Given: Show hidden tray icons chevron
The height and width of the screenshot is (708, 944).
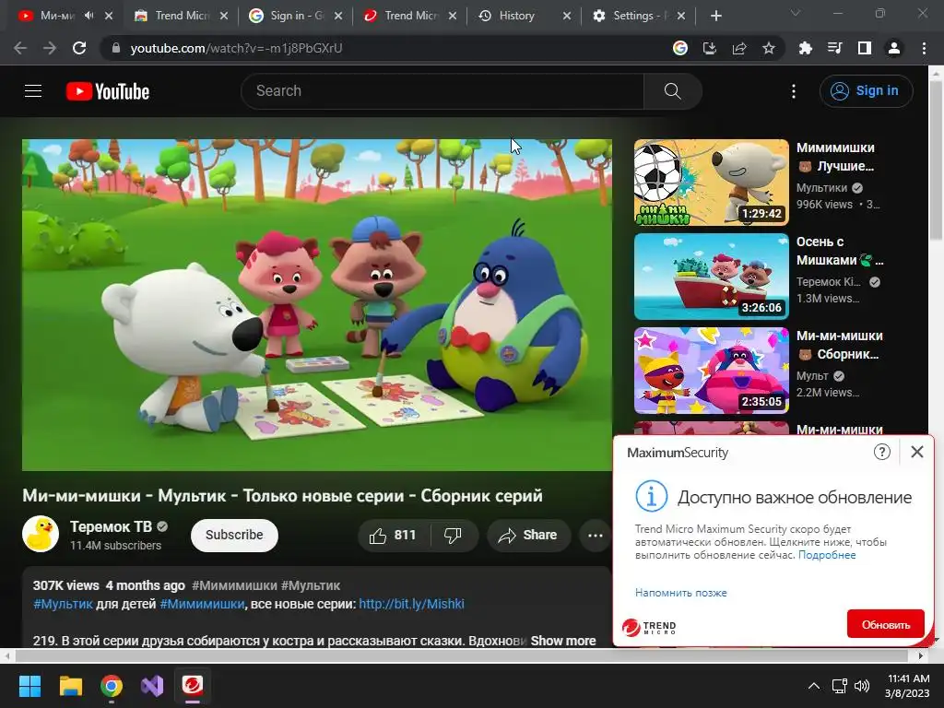Looking at the screenshot, I should point(813,686).
